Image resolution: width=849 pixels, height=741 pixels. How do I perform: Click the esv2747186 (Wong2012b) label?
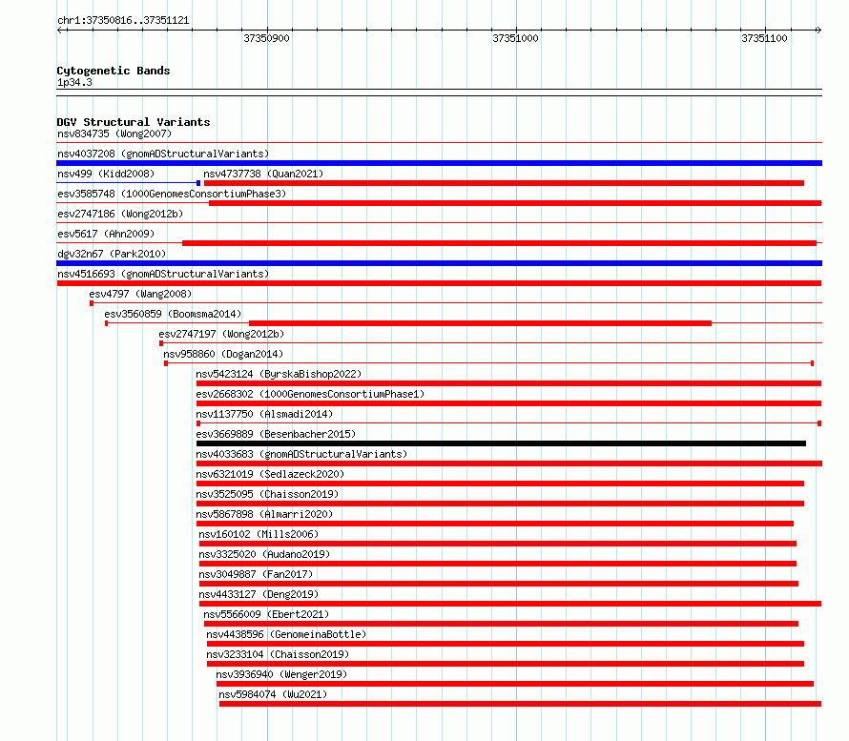[120, 214]
